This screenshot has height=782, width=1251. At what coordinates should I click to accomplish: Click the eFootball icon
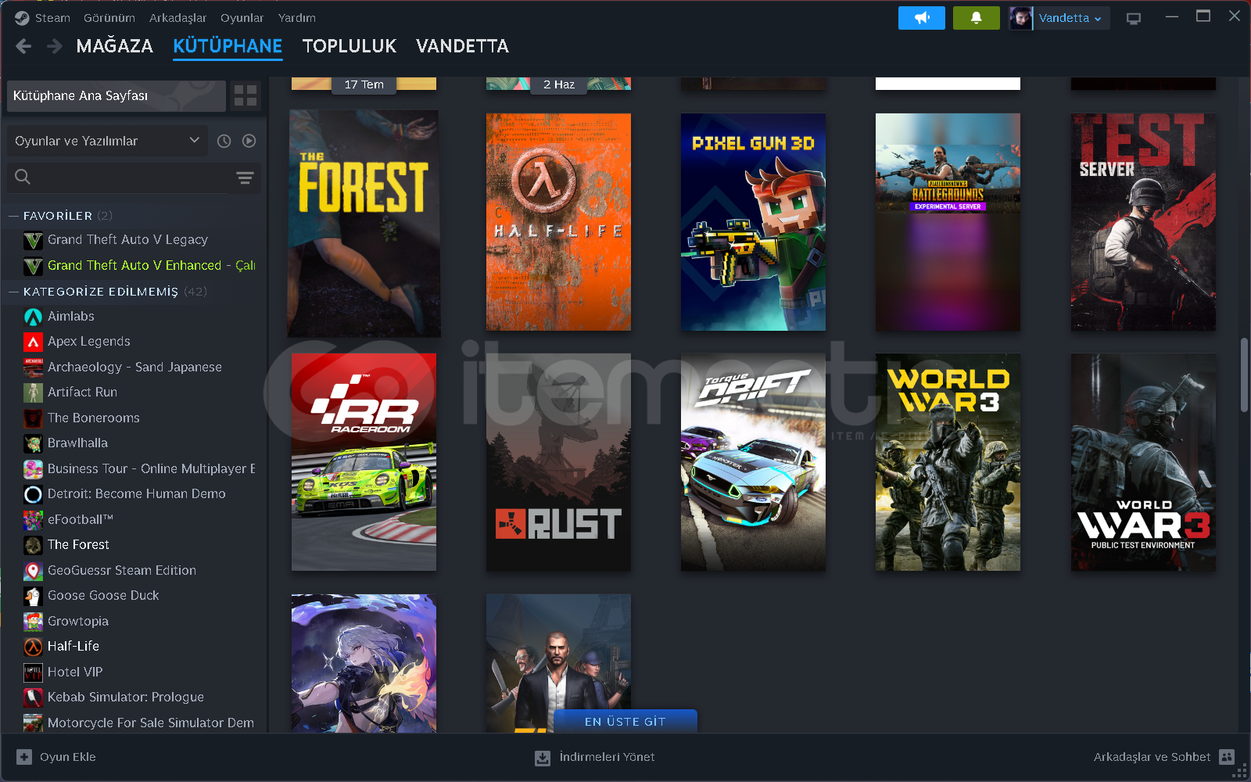point(33,520)
